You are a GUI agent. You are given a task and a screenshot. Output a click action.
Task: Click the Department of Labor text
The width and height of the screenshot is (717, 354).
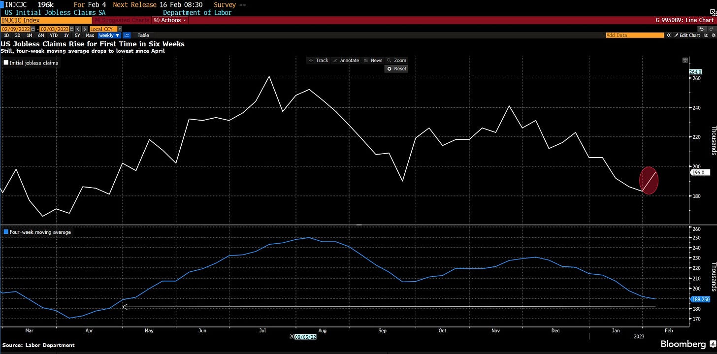pyautogui.click(x=197, y=12)
